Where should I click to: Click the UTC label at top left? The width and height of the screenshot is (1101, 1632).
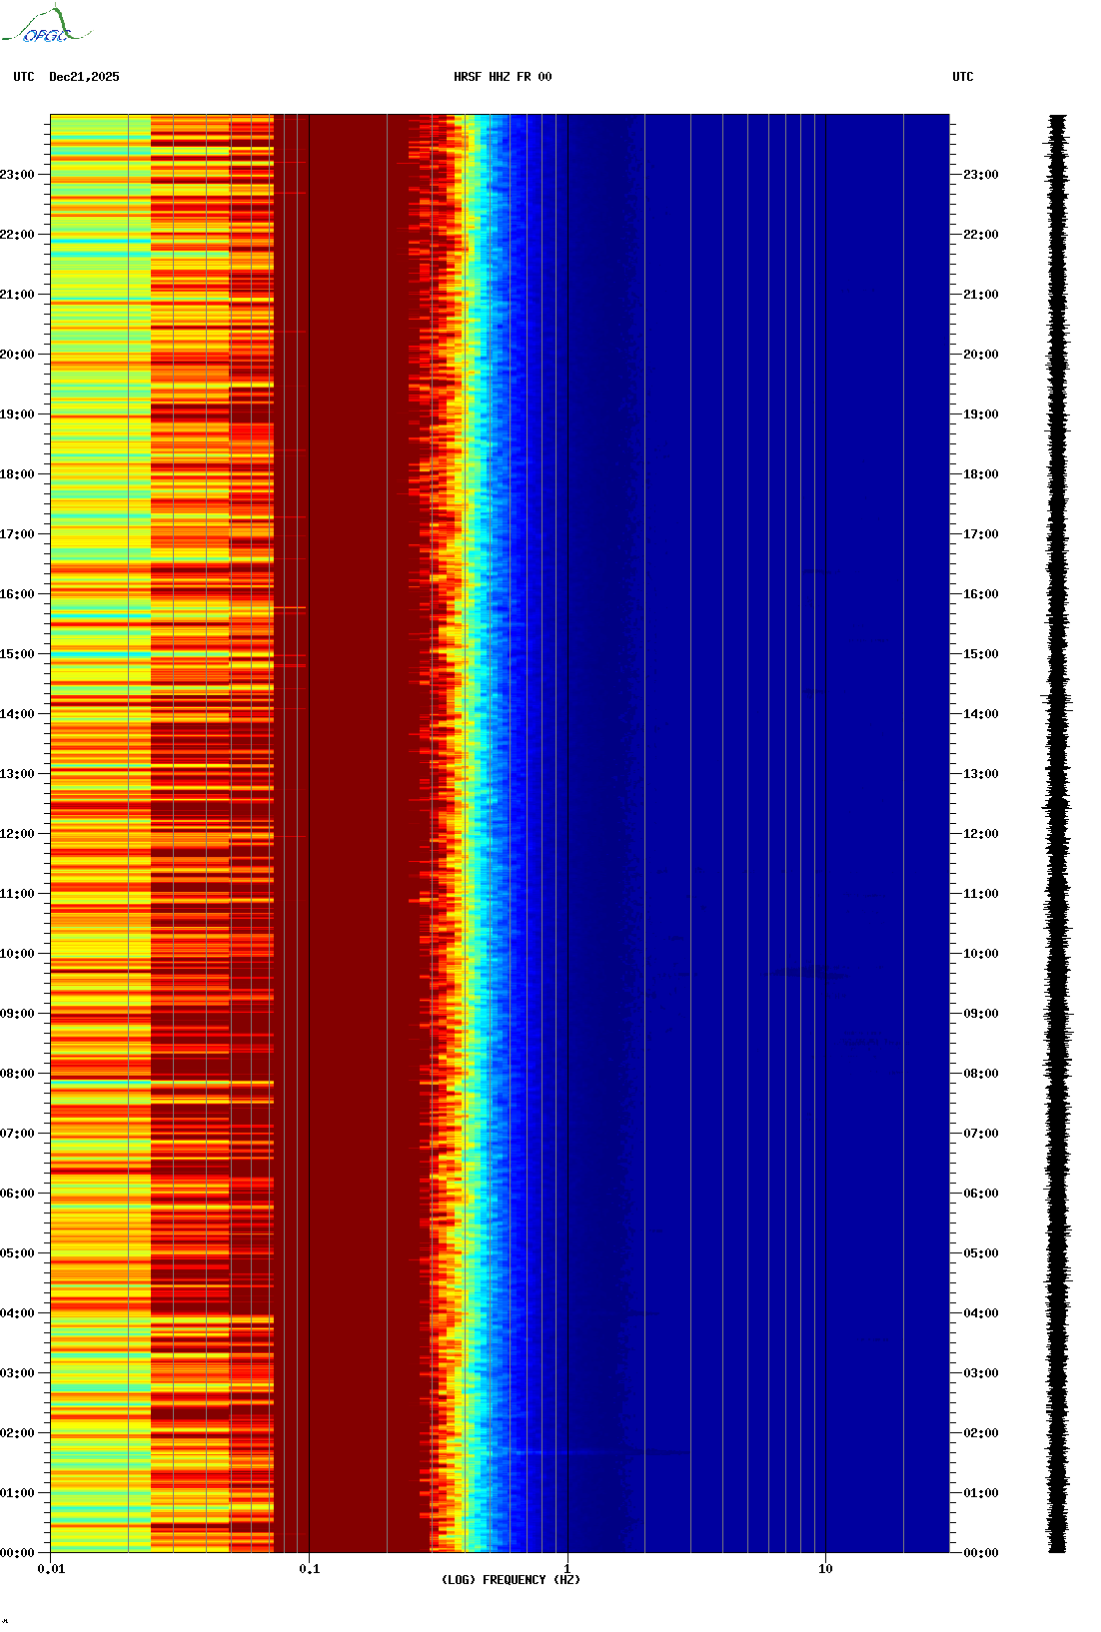24,77
